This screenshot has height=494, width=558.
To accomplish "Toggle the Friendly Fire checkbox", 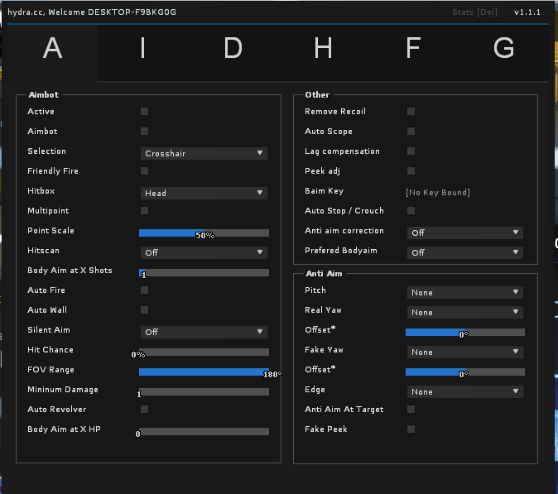I will 145,171.
